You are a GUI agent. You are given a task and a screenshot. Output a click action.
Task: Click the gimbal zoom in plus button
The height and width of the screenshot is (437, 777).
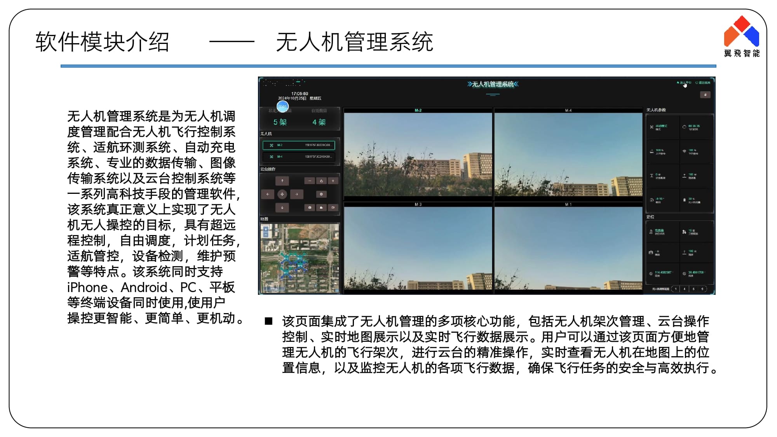(x=333, y=181)
